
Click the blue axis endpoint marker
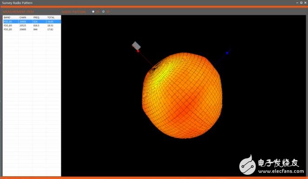click(x=227, y=53)
